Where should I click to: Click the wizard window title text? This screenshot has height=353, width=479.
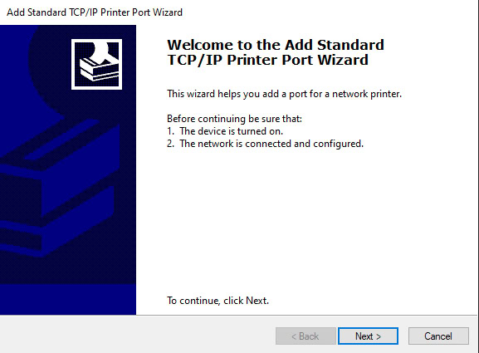click(95, 12)
